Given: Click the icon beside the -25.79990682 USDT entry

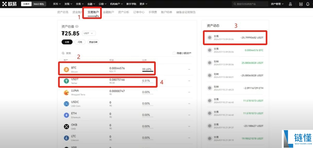Looking at the screenshot, I should [210, 38].
